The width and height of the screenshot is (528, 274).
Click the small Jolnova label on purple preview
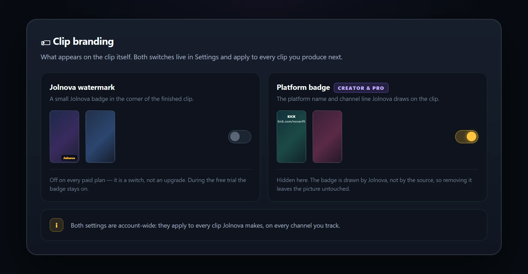[69, 158]
